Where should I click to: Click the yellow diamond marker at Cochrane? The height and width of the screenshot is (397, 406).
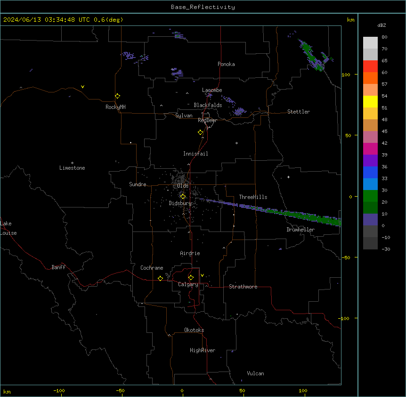pos(160,278)
